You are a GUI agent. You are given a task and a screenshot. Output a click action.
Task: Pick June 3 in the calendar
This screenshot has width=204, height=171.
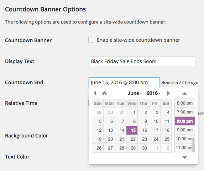click(x=155, y=112)
